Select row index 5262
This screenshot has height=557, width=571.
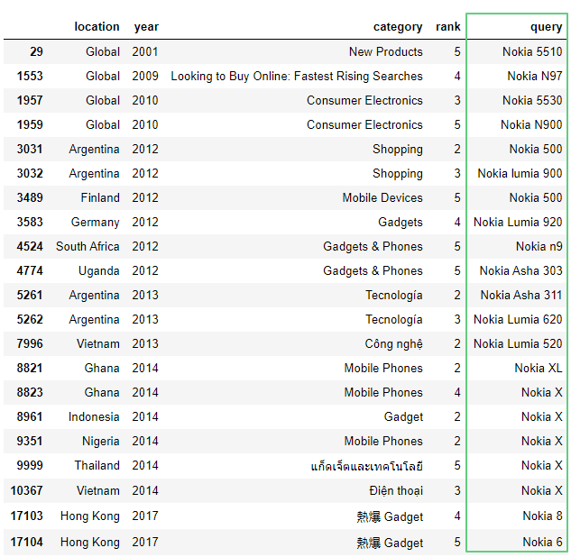pyautogui.click(x=30, y=319)
